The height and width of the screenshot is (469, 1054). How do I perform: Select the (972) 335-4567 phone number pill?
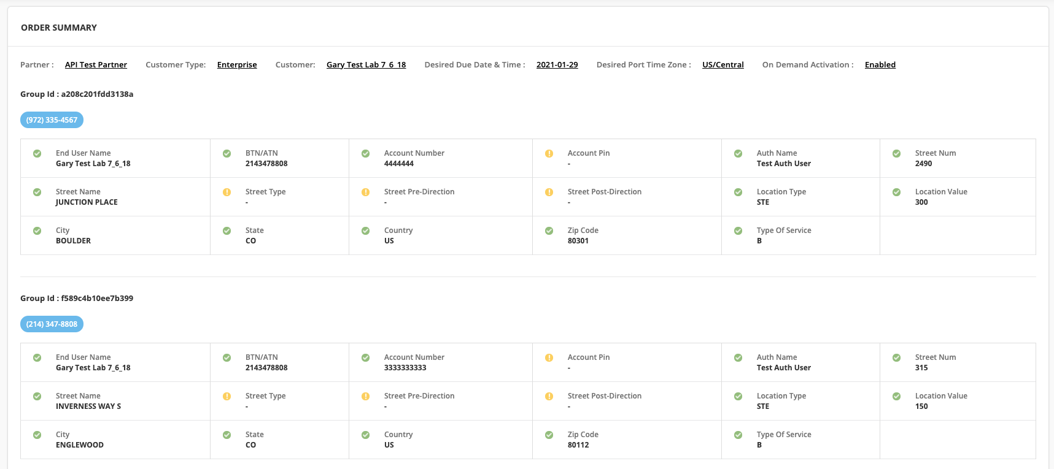click(52, 120)
